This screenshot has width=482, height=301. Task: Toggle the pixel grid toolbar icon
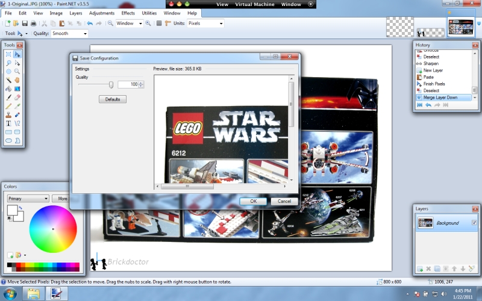[x=159, y=23]
